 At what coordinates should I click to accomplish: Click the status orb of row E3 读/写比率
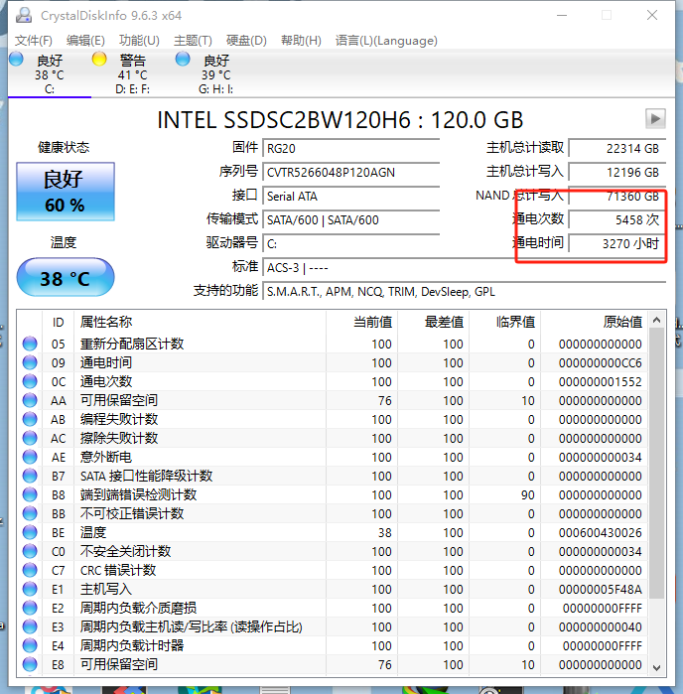(x=30, y=626)
